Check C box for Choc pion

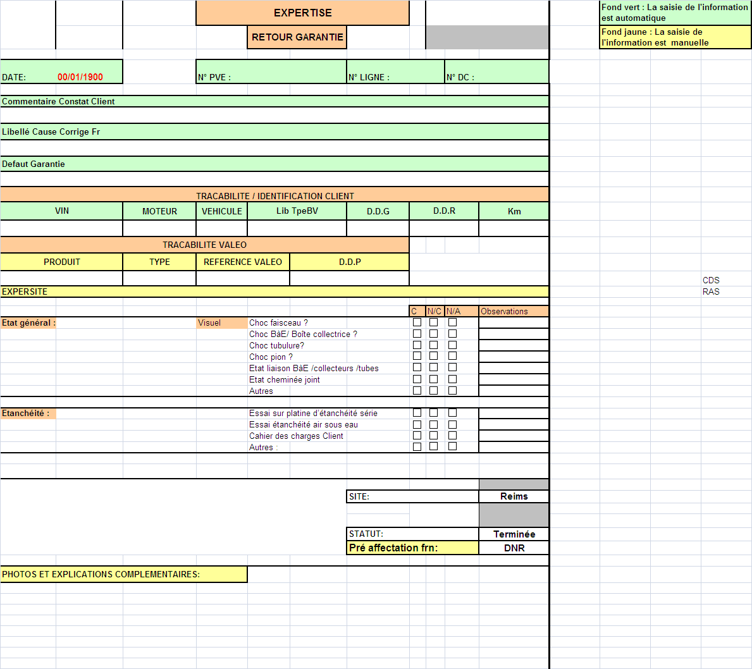(417, 356)
